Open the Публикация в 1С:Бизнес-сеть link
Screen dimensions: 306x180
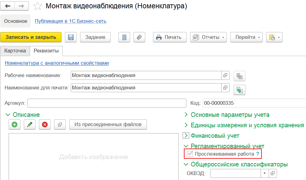pos(70,21)
